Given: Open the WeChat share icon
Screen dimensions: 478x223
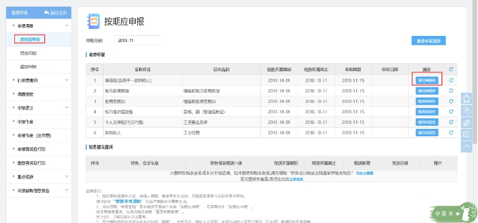Looking at the screenshot, I should pos(466,111).
